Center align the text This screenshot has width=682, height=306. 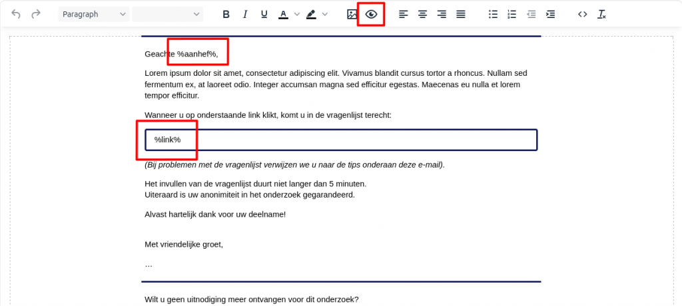coord(422,15)
